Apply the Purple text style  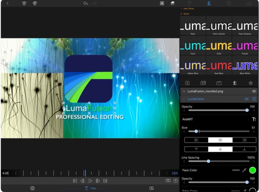(245, 45)
